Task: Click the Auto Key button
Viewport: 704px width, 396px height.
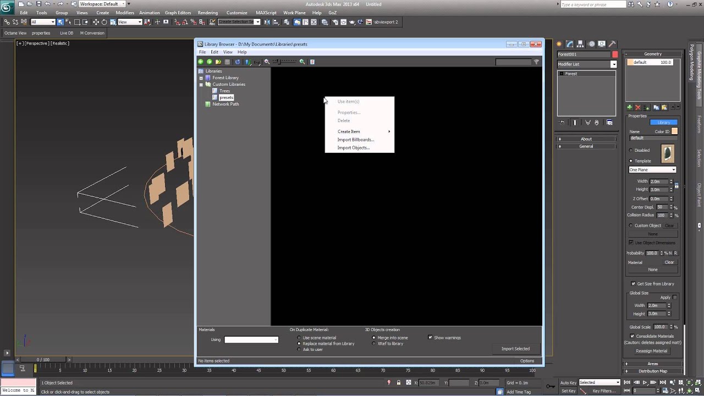Action: point(568,383)
